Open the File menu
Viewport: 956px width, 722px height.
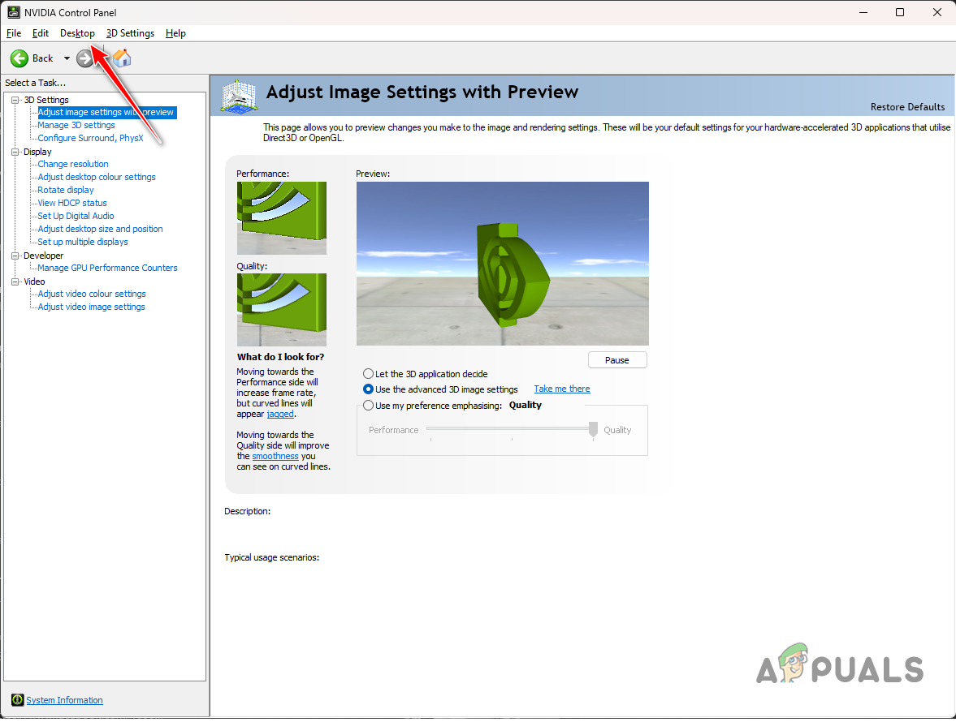coord(14,33)
